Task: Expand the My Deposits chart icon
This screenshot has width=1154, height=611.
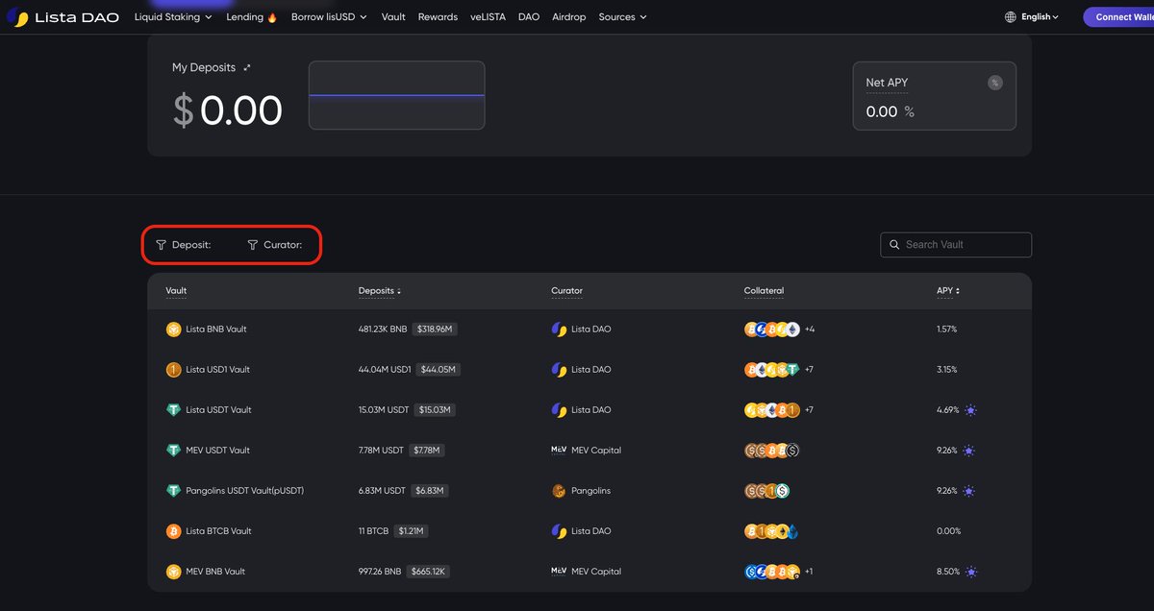Action: point(247,68)
